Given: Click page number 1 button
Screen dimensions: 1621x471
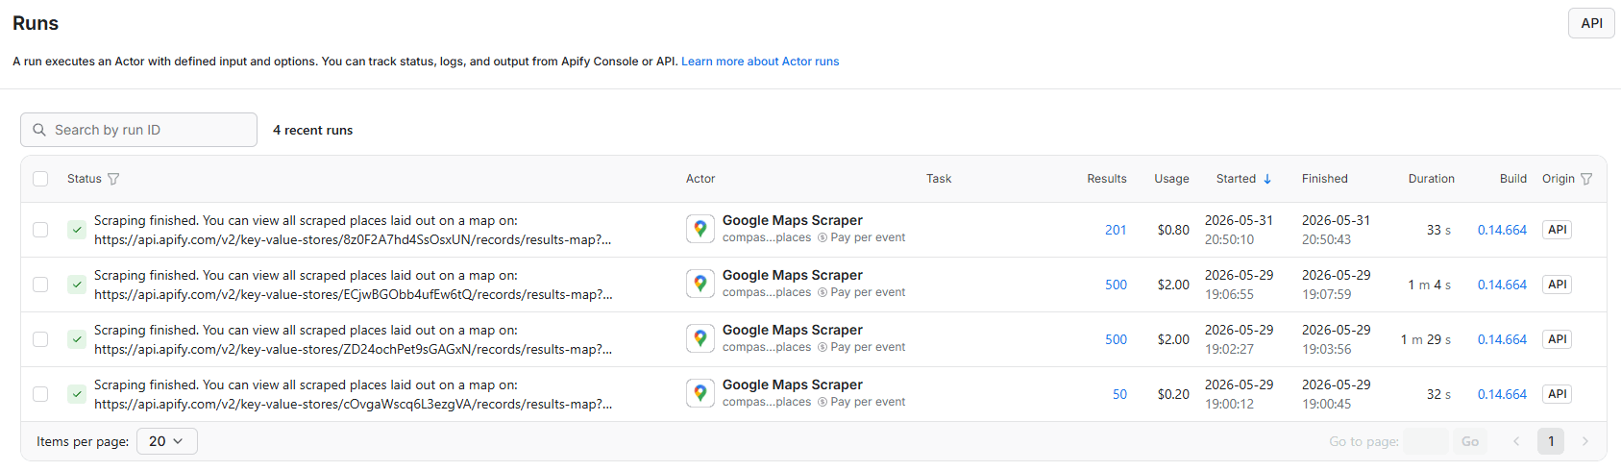Looking at the screenshot, I should 1551,441.
